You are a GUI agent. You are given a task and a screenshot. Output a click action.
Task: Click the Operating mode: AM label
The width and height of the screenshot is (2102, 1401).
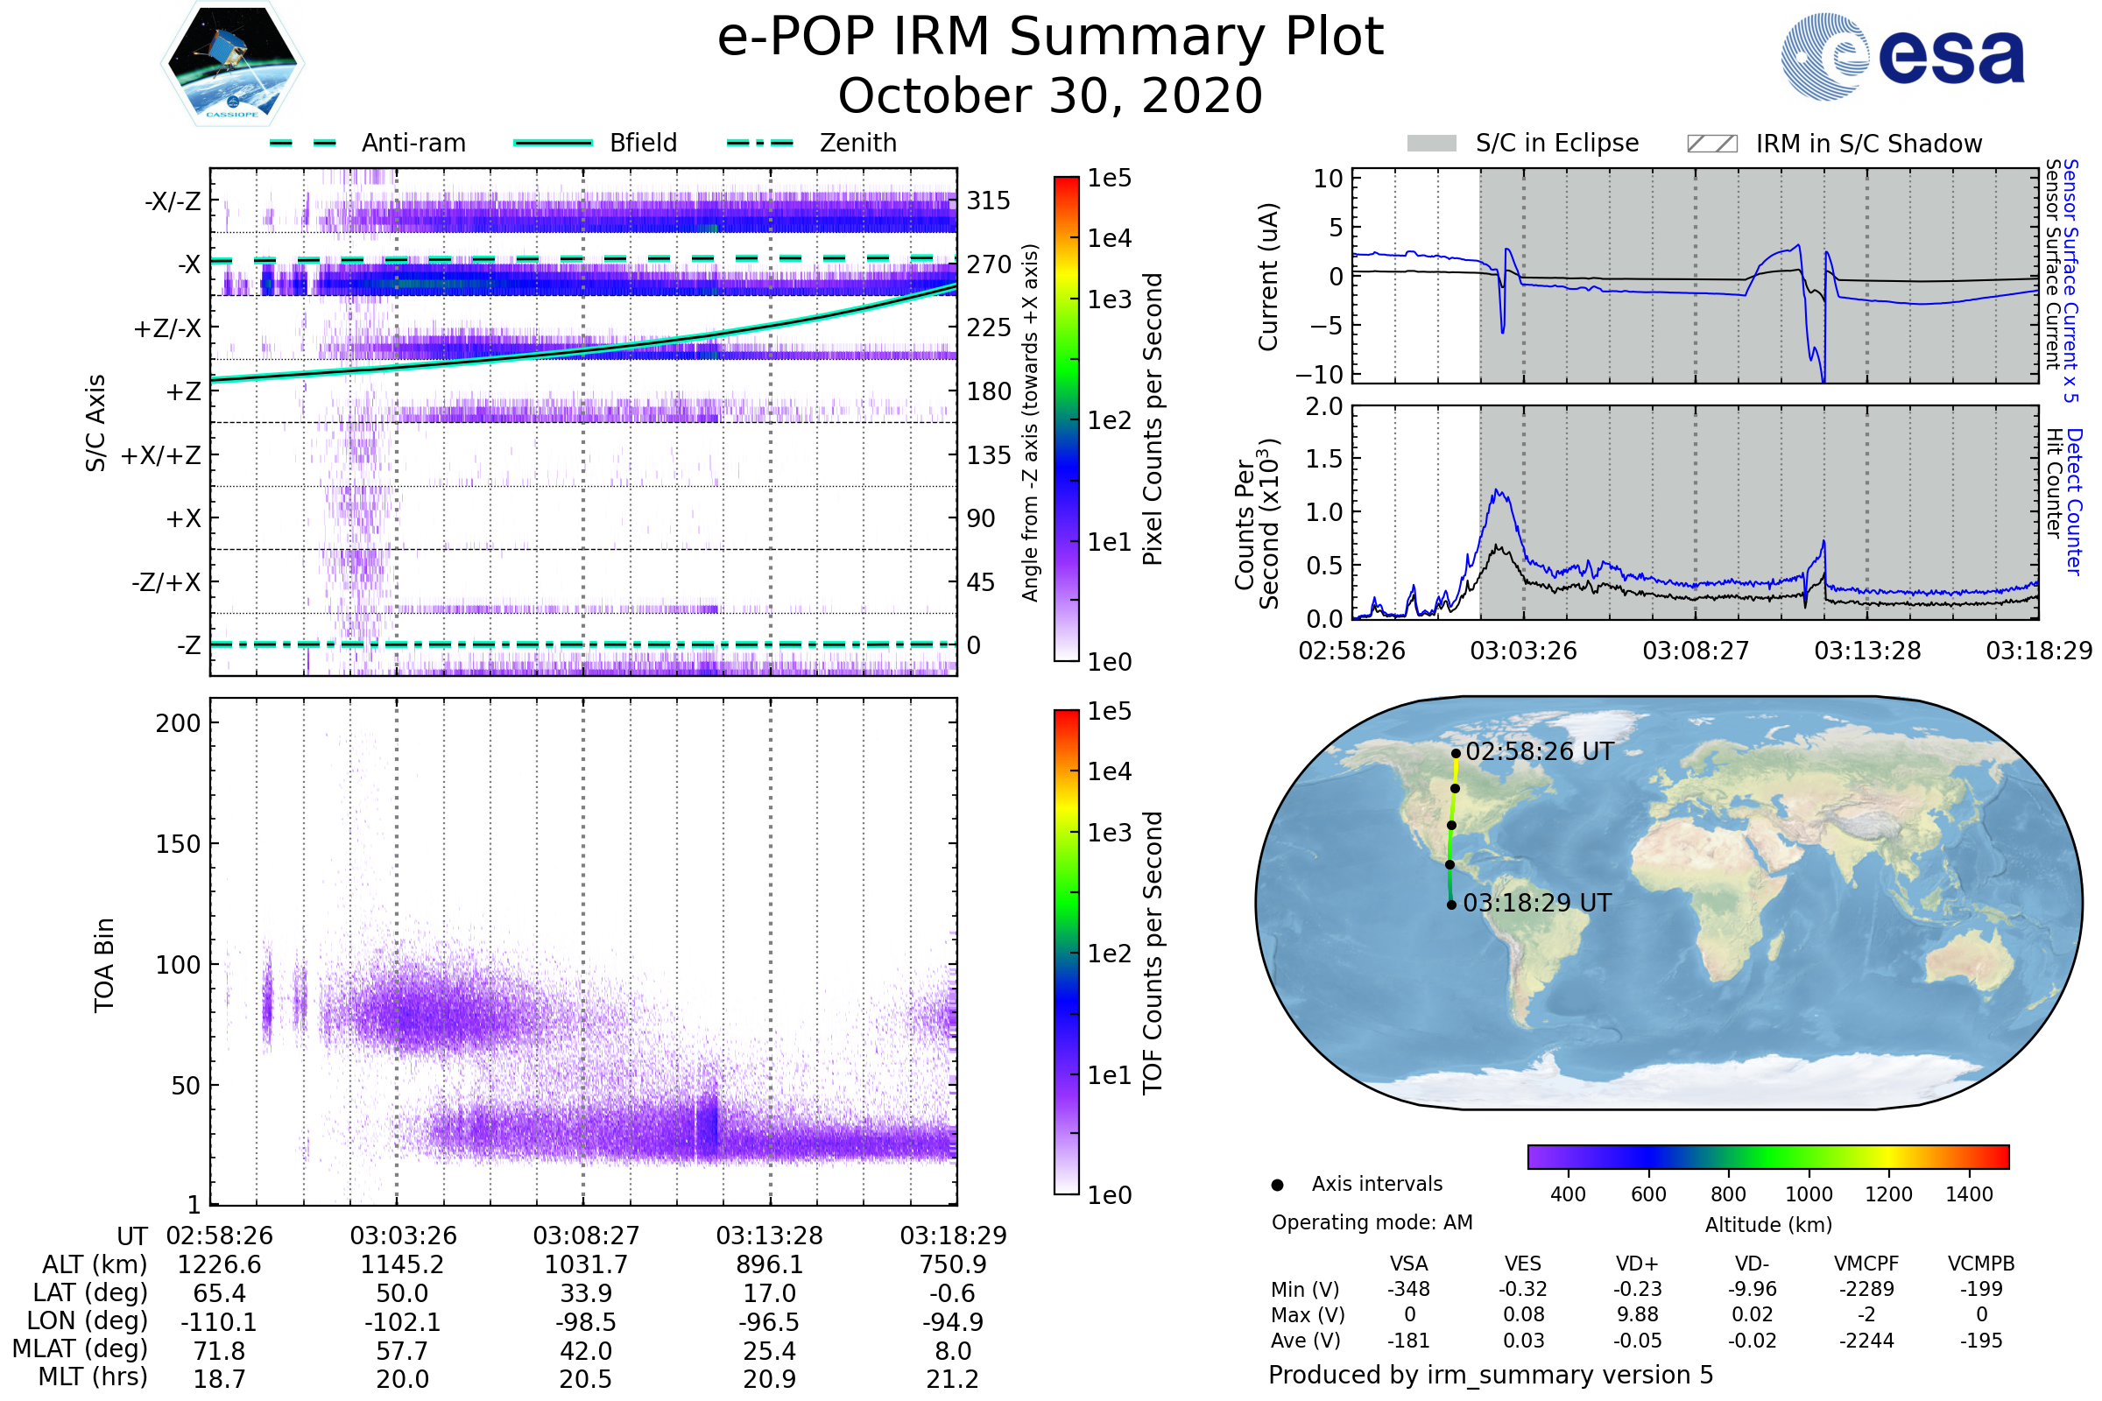point(1372,1222)
